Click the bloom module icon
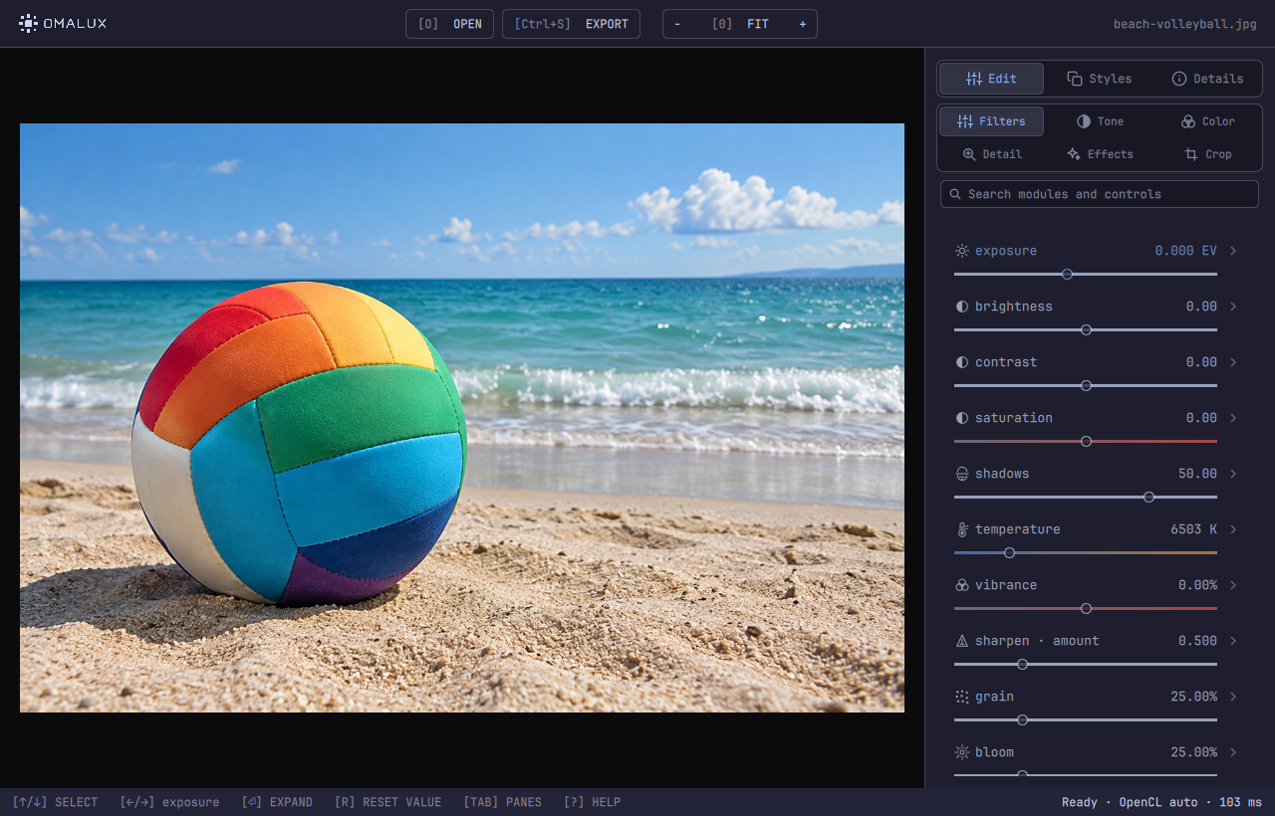Screen dimensions: 1275x816 click(961, 752)
